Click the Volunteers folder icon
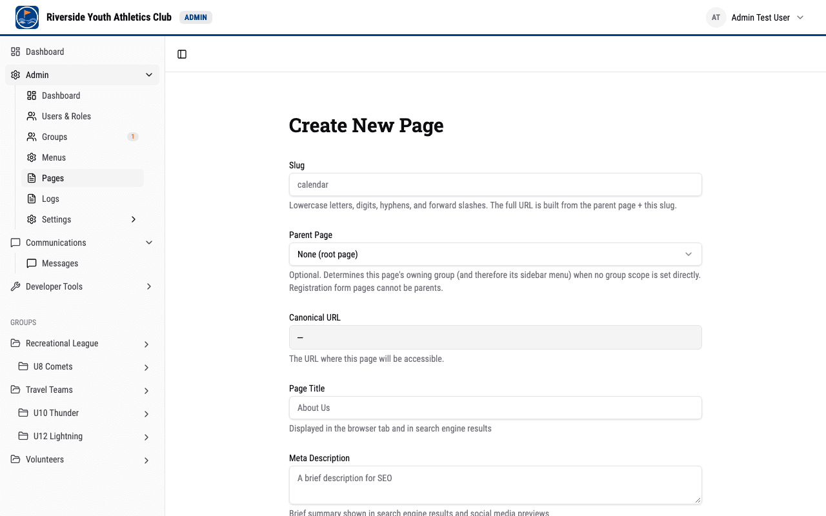Image resolution: width=826 pixels, height=516 pixels. click(15, 459)
